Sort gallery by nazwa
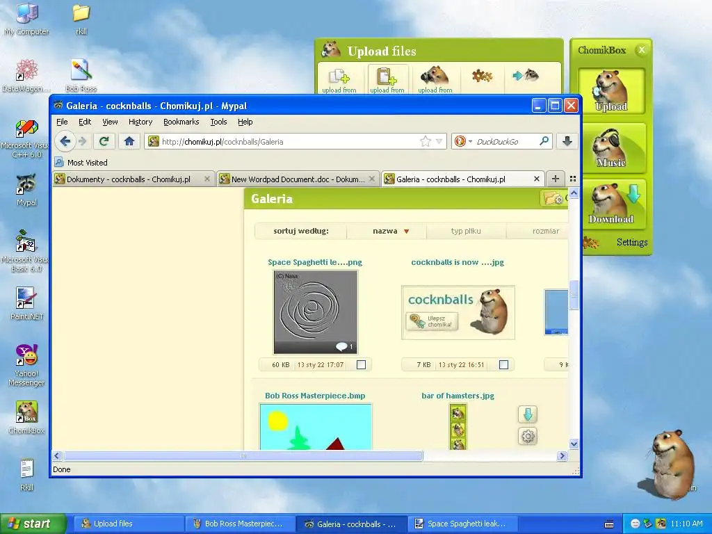Image resolution: width=712 pixels, height=534 pixels. click(385, 231)
